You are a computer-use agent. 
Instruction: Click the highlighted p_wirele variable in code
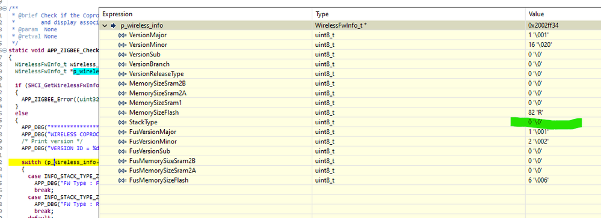click(86, 71)
